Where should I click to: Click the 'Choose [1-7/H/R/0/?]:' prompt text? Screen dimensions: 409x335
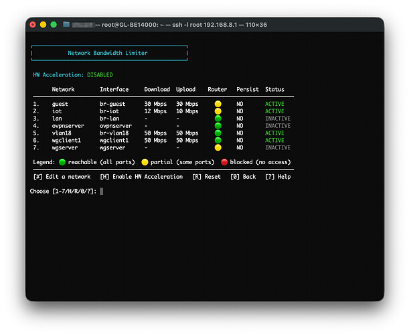click(x=63, y=192)
